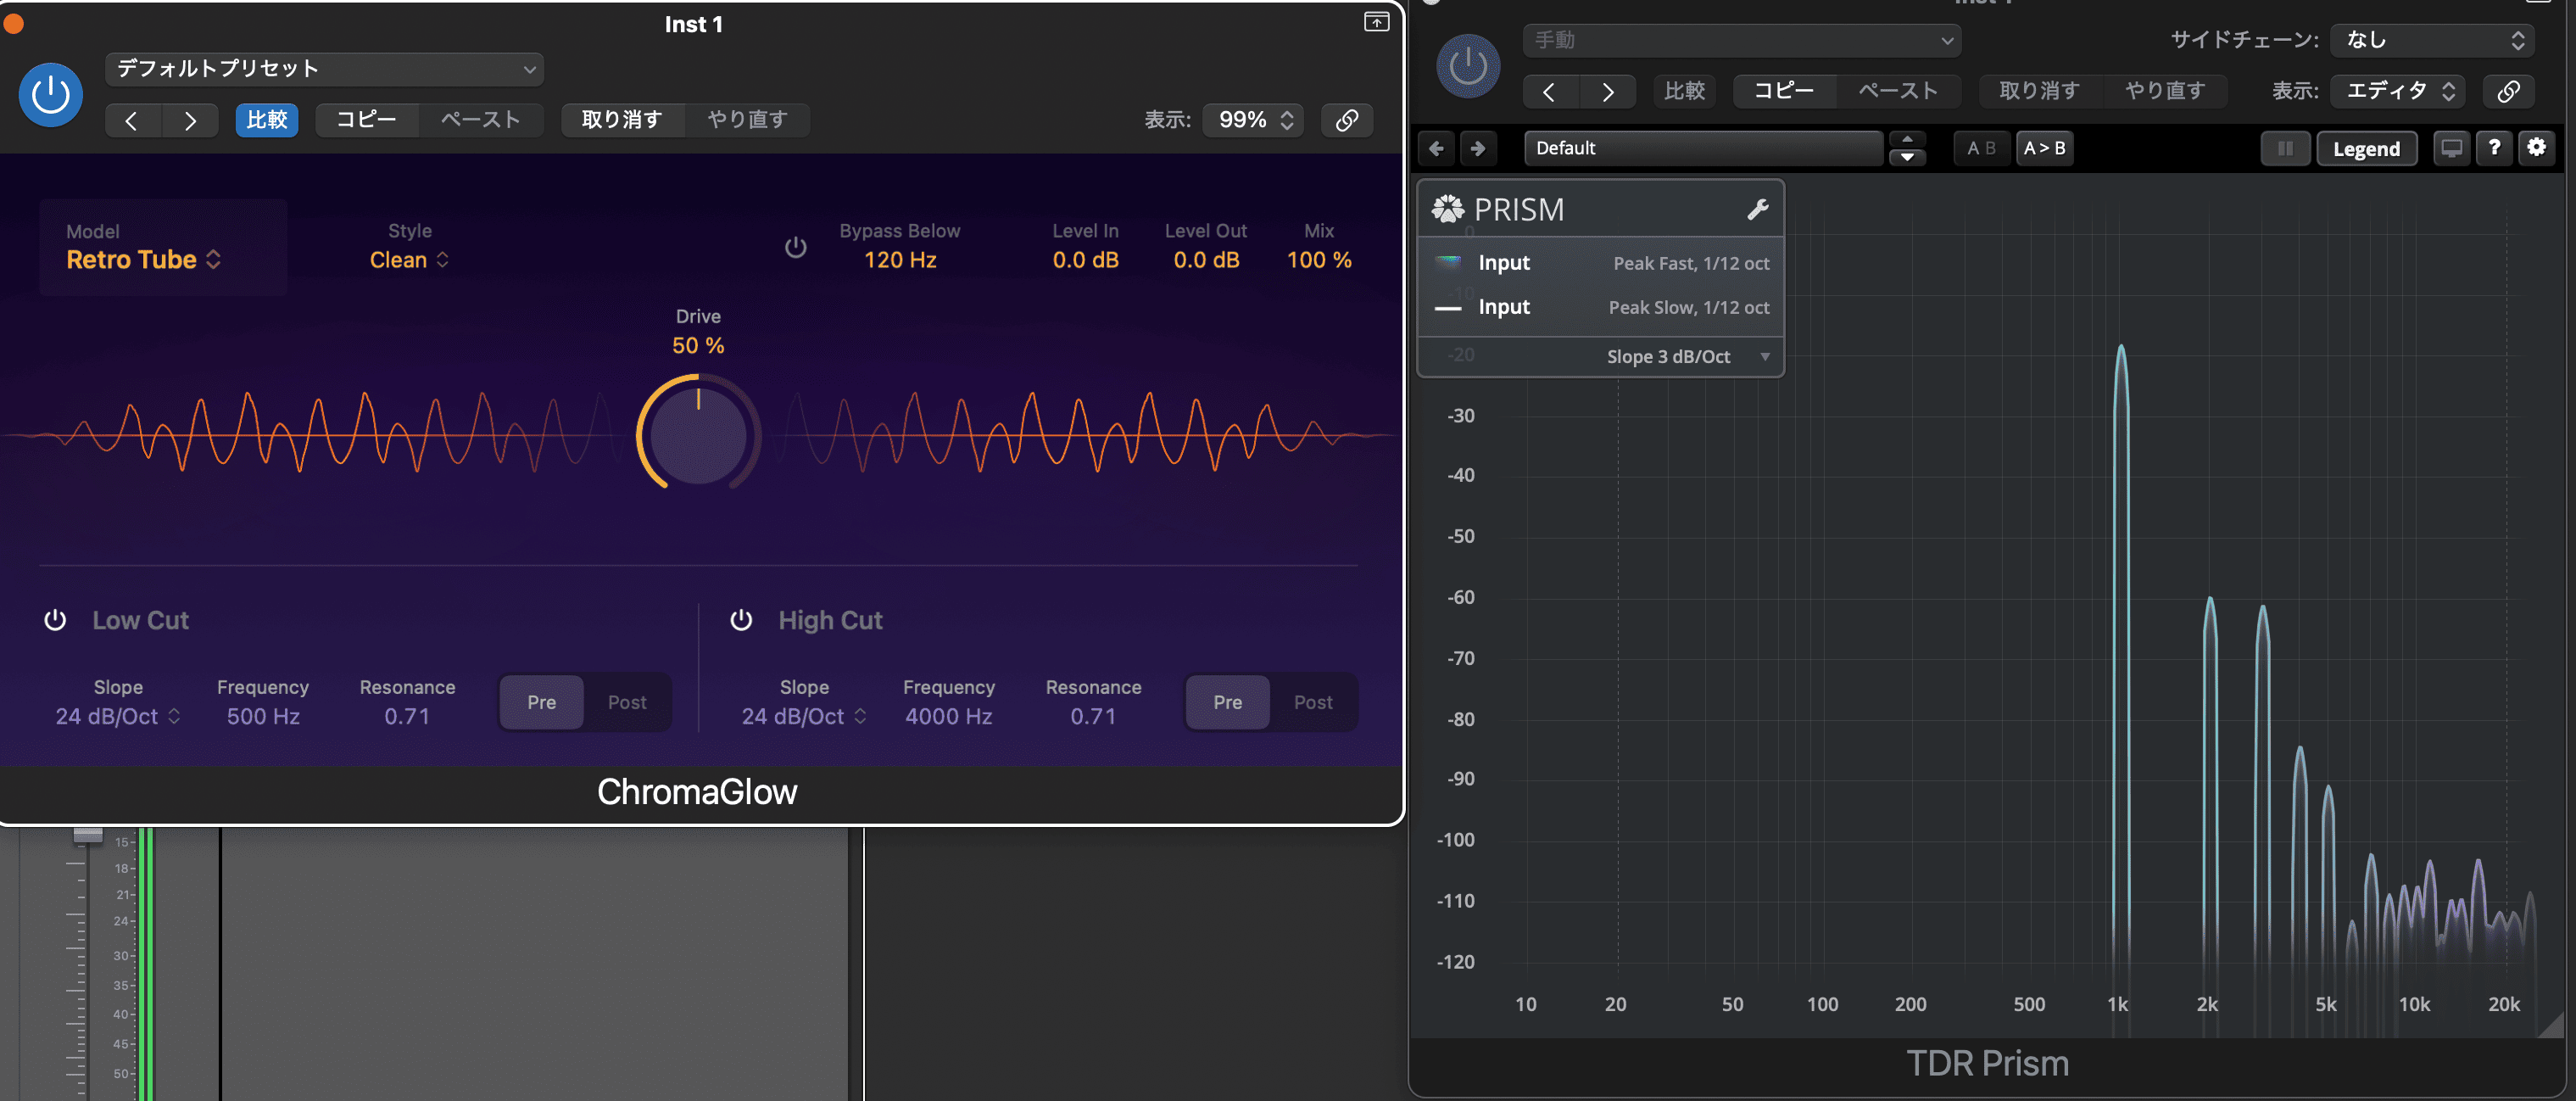The image size is (2576, 1101).
Task: Click コピー in TDR Prism header
Action: [1784, 91]
